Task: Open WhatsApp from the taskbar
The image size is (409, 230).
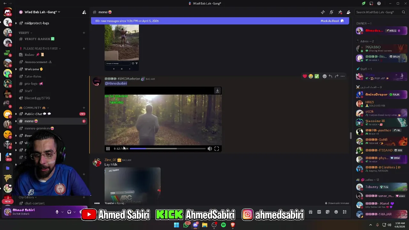Action: (x=186, y=225)
